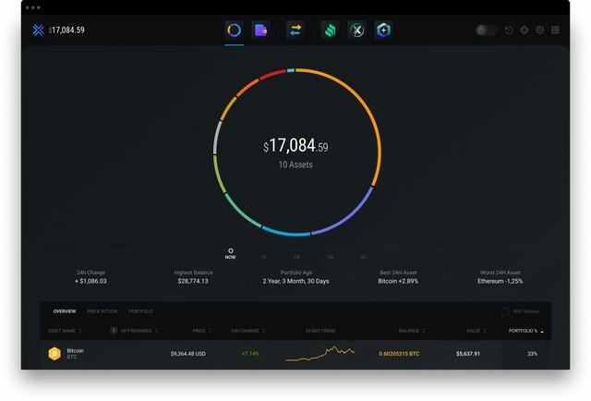Open the circular X app icon
Screen dimensions: 591x401
click(x=357, y=30)
